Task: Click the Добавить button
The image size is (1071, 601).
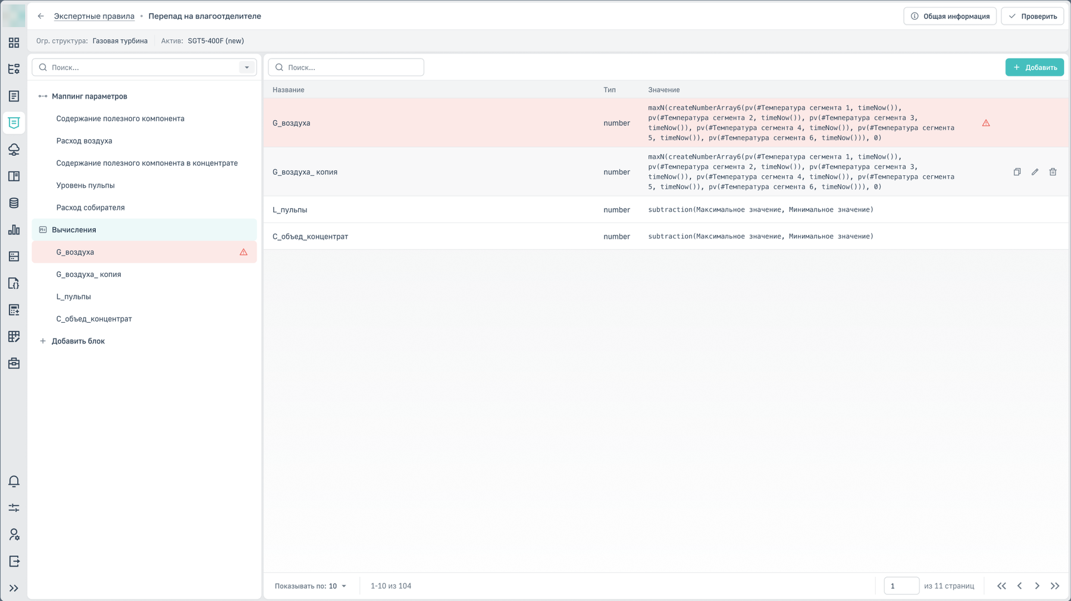Action: 1034,67
